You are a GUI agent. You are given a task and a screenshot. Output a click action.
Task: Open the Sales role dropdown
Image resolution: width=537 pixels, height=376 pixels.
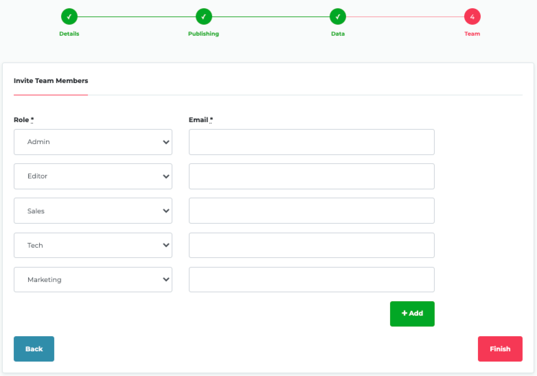pyautogui.click(x=93, y=211)
